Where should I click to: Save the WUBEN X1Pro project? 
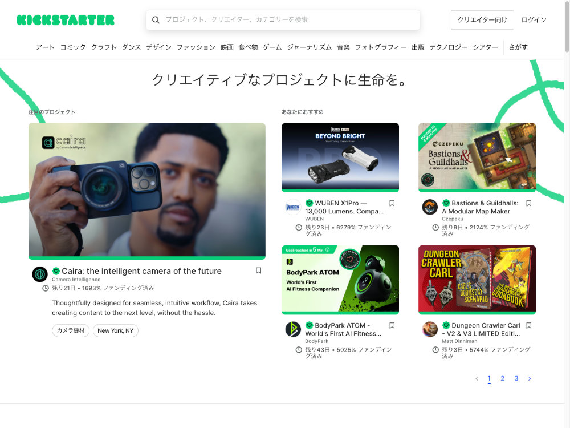click(392, 203)
